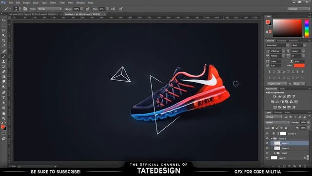Open the Essentials workspace dropdown
The image size is (312, 176).
click(298, 9)
